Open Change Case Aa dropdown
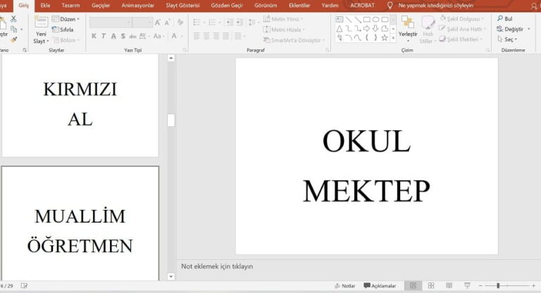Image resolution: width=541 pixels, height=293 pixels. pyautogui.click(x=158, y=36)
